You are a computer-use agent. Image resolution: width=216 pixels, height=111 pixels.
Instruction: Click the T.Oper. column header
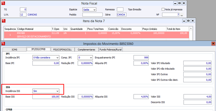[x=57, y=29]
